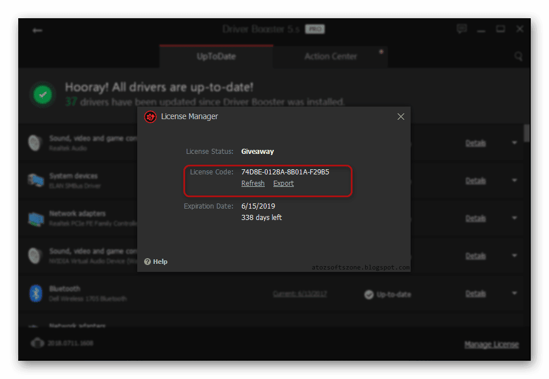Expand the System devices row dropdown arrow
This screenshot has width=549, height=379.
514,181
